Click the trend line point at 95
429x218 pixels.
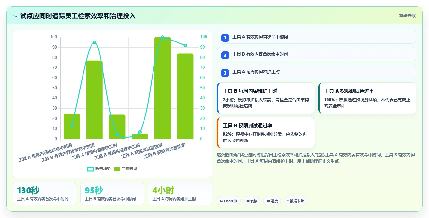[x=94, y=42]
